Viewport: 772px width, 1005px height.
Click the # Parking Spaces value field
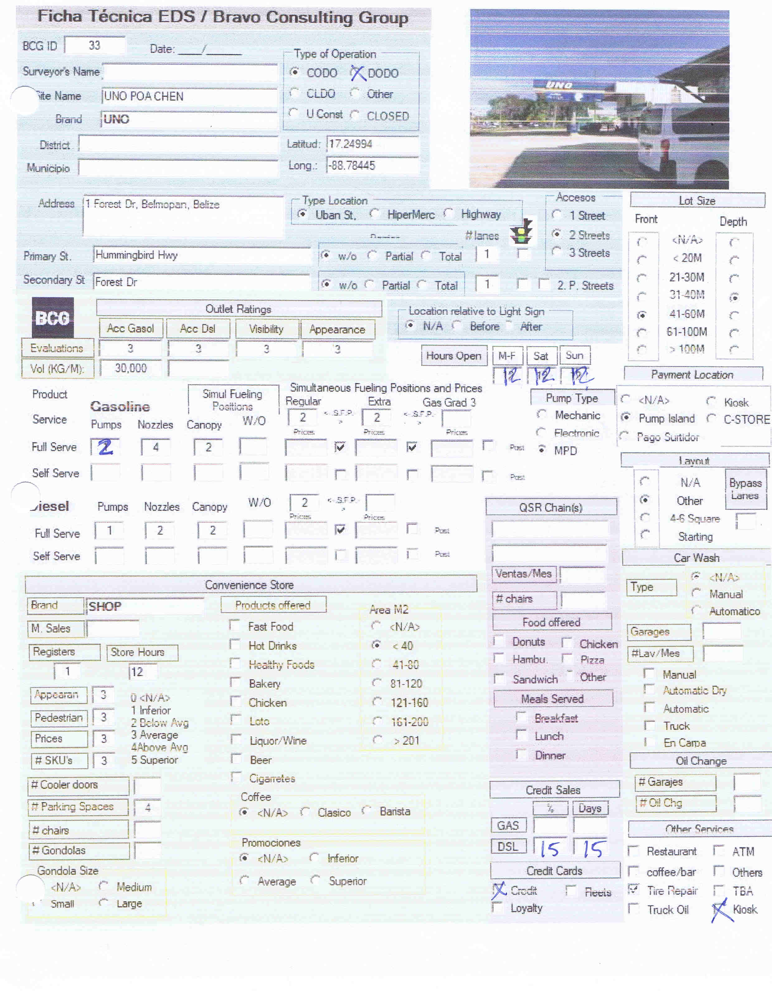(x=148, y=807)
